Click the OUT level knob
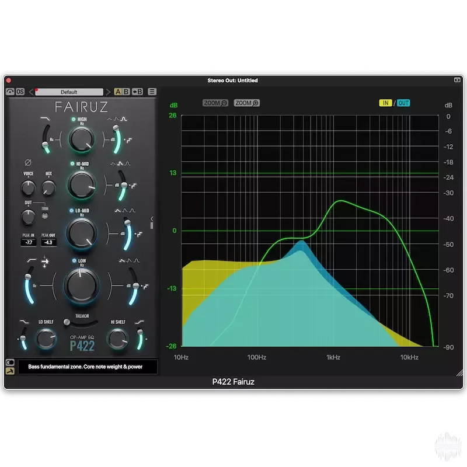The width and height of the screenshot is (467, 467). 28,216
